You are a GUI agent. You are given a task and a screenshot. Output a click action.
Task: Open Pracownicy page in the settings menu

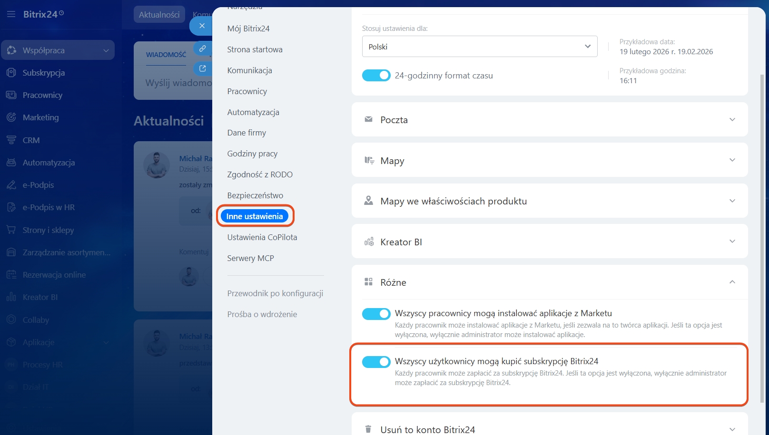[247, 91]
